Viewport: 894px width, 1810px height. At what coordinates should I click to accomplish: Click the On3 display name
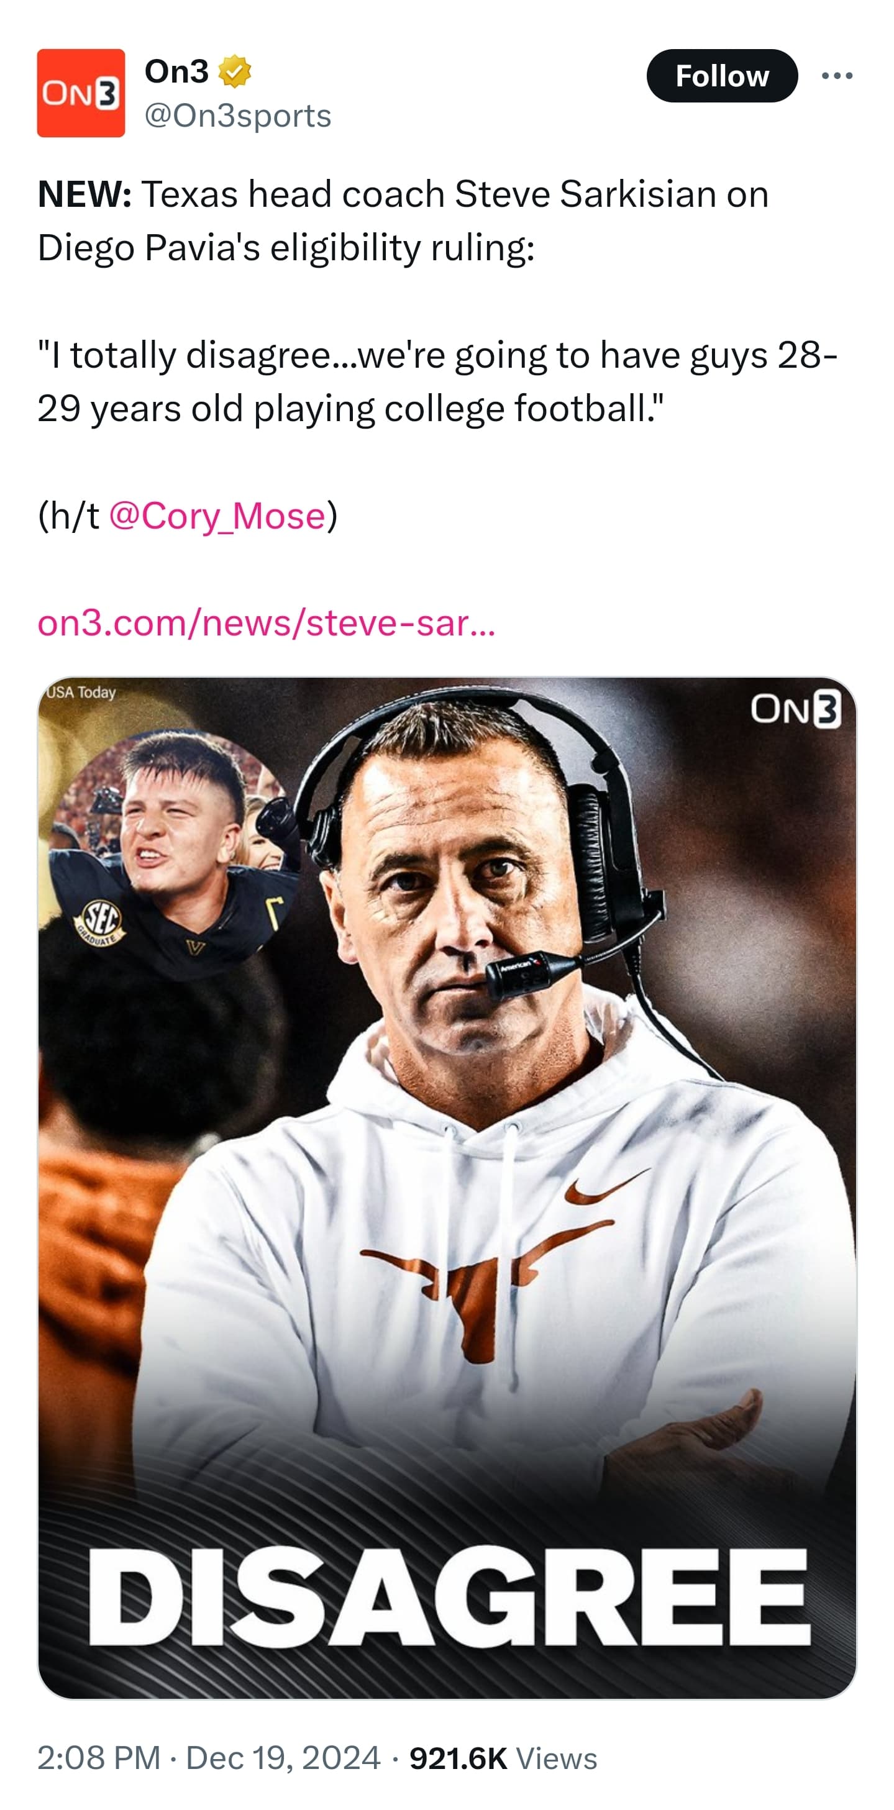pyautogui.click(x=176, y=71)
